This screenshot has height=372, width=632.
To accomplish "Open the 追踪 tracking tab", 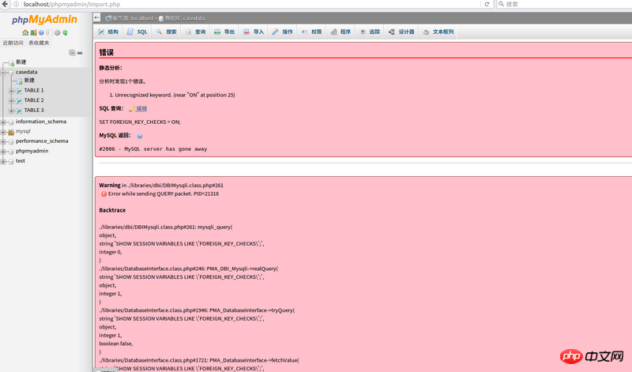I will [369, 32].
